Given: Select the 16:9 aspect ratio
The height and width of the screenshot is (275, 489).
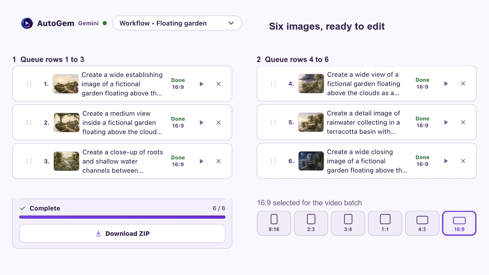Looking at the screenshot, I should [x=459, y=223].
